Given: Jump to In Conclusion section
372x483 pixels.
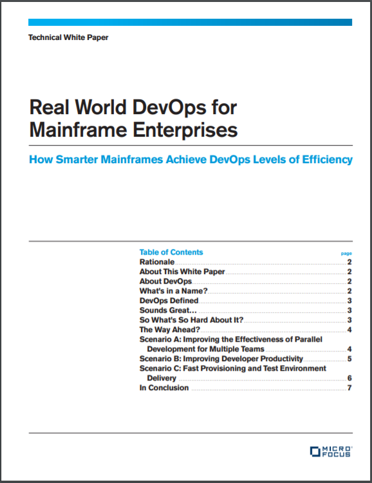Looking at the screenshot, I should (x=245, y=388).
